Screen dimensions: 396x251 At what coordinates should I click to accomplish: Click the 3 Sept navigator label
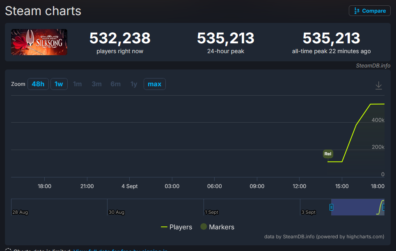tap(308, 212)
